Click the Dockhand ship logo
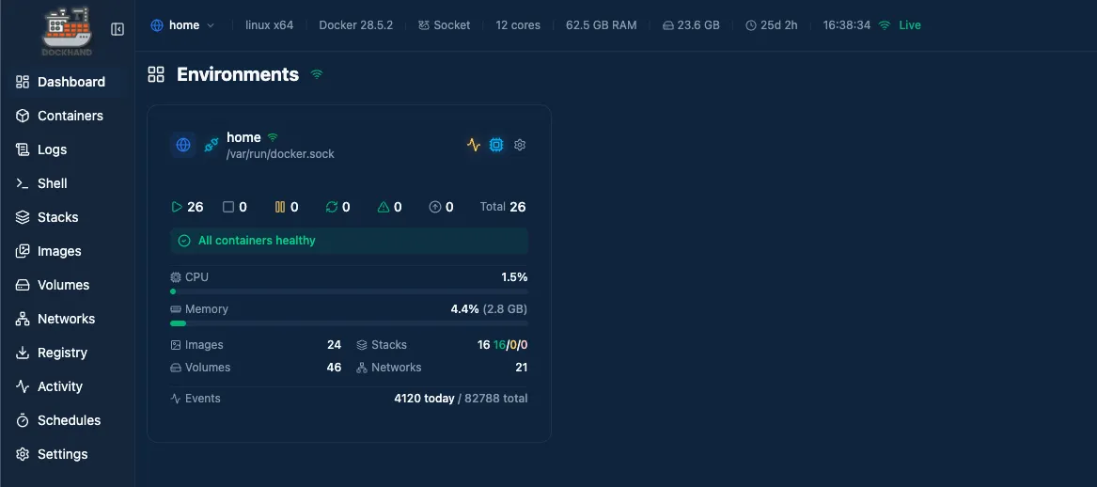The height and width of the screenshot is (487, 1097). (67, 29)
